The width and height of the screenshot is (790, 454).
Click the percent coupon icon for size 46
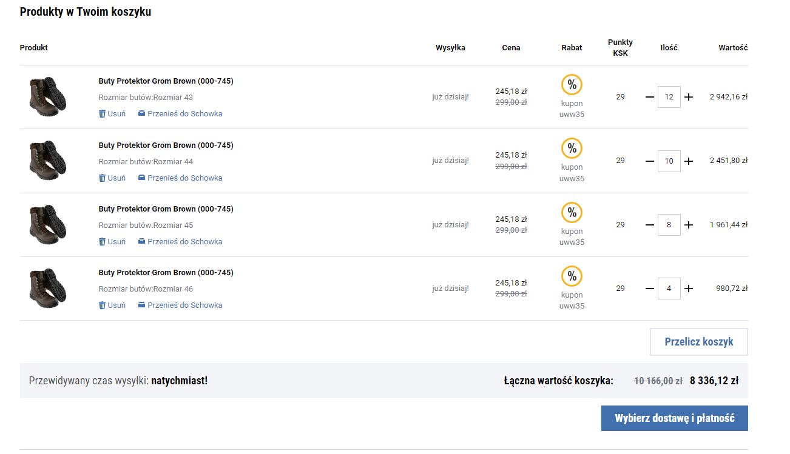(572, 276)
